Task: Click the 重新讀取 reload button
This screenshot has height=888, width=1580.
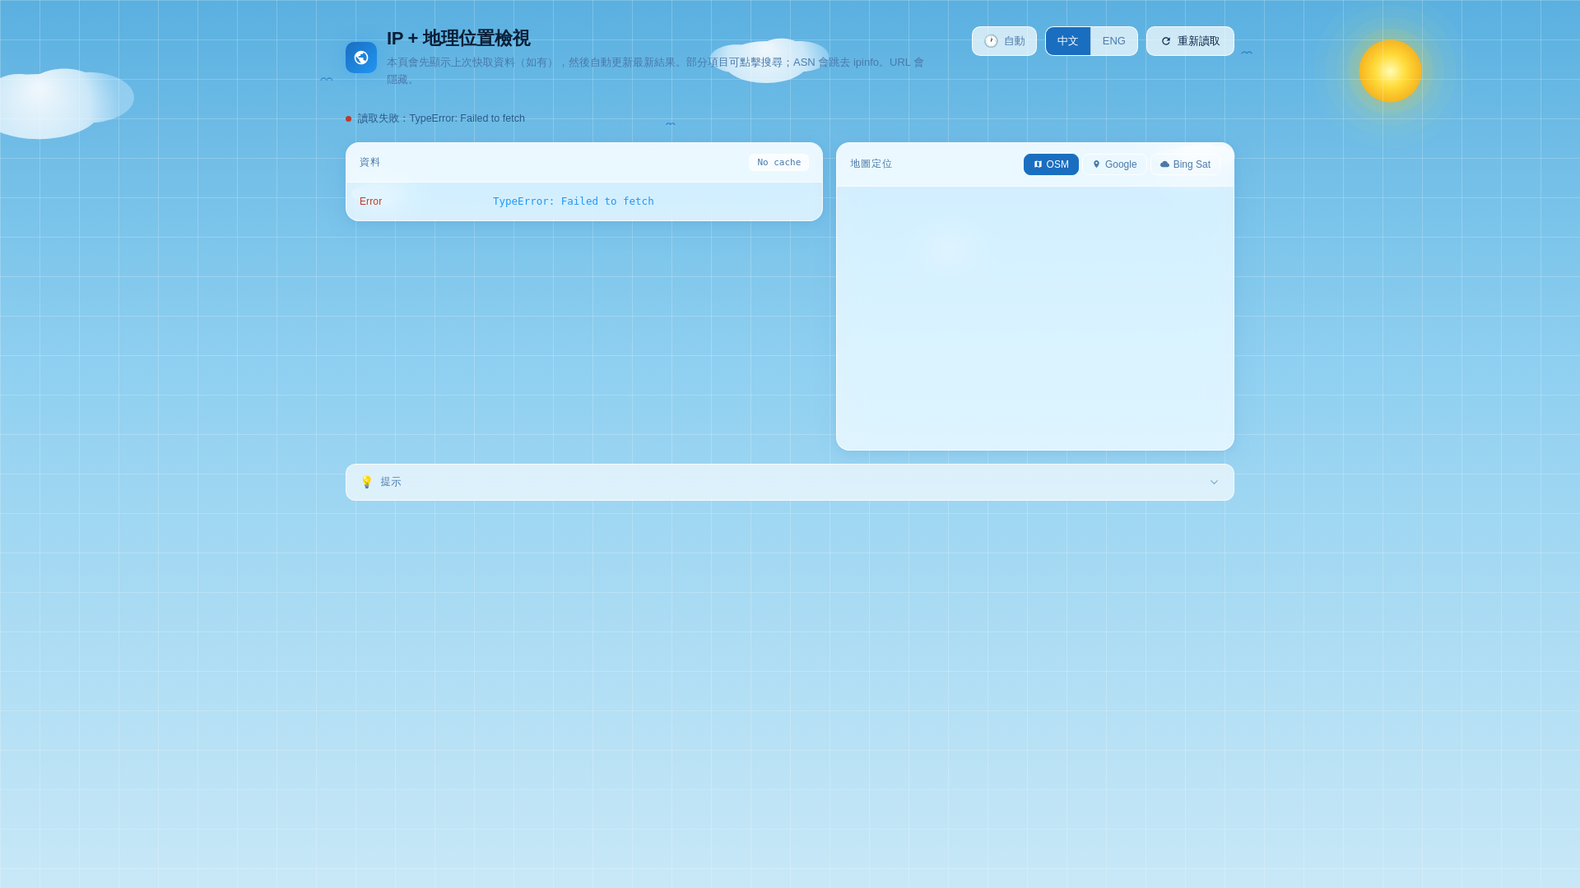Action: pos(1190,41)
